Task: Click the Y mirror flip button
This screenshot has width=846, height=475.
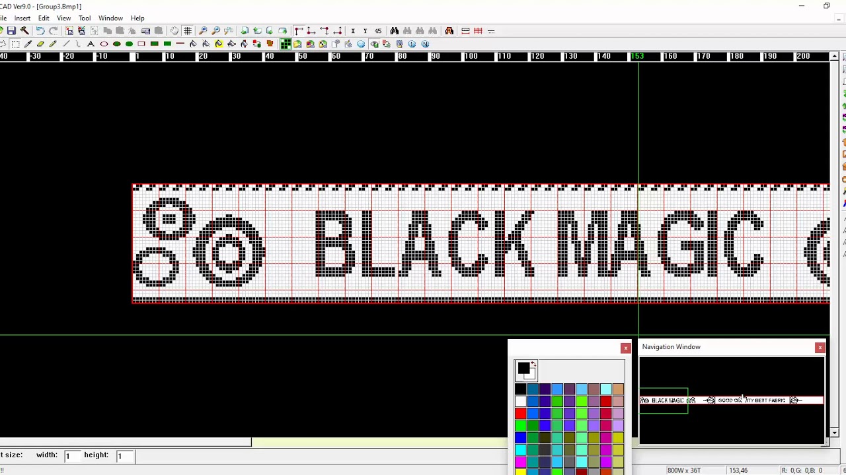Action: tap(365, 31)
